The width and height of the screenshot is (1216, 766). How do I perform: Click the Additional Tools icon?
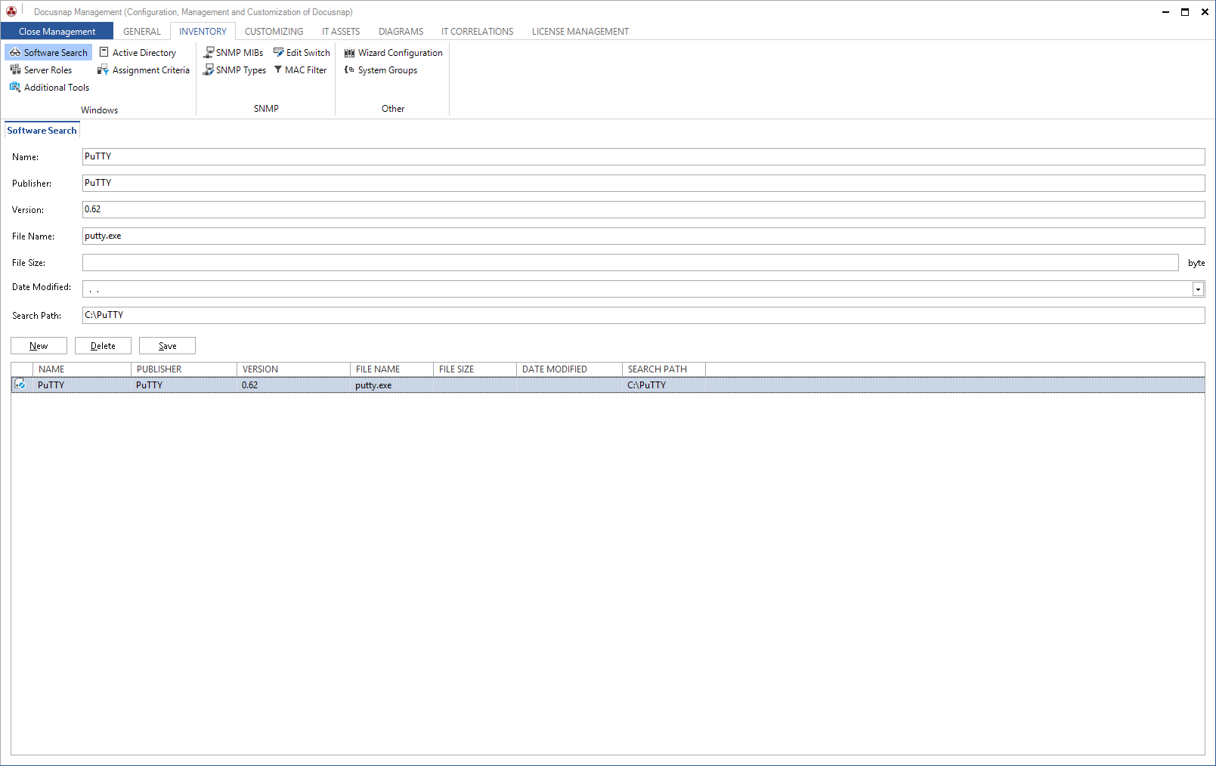(x=15, y=87)
